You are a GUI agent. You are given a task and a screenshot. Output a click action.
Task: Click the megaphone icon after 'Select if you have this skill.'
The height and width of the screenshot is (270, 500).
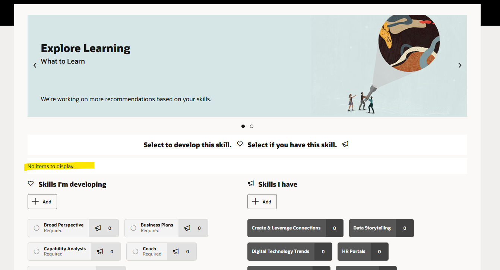coord(345,144)
